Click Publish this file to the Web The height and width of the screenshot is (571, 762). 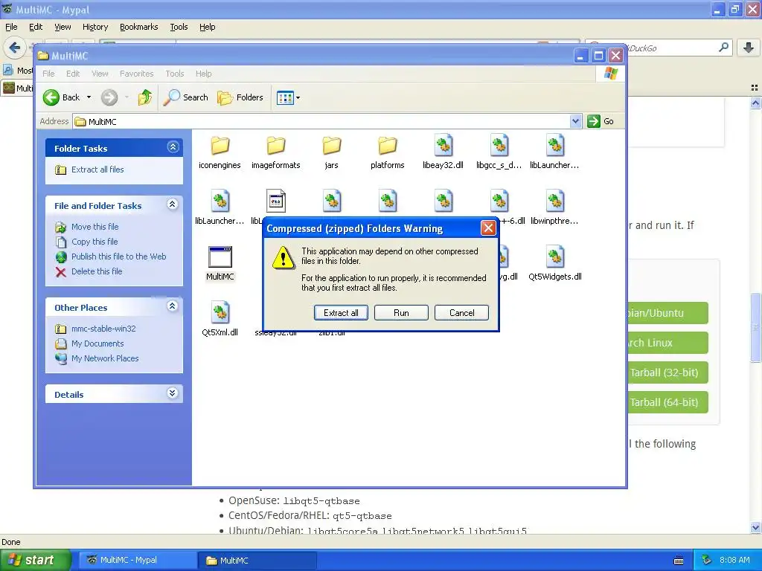click(118, 257)
